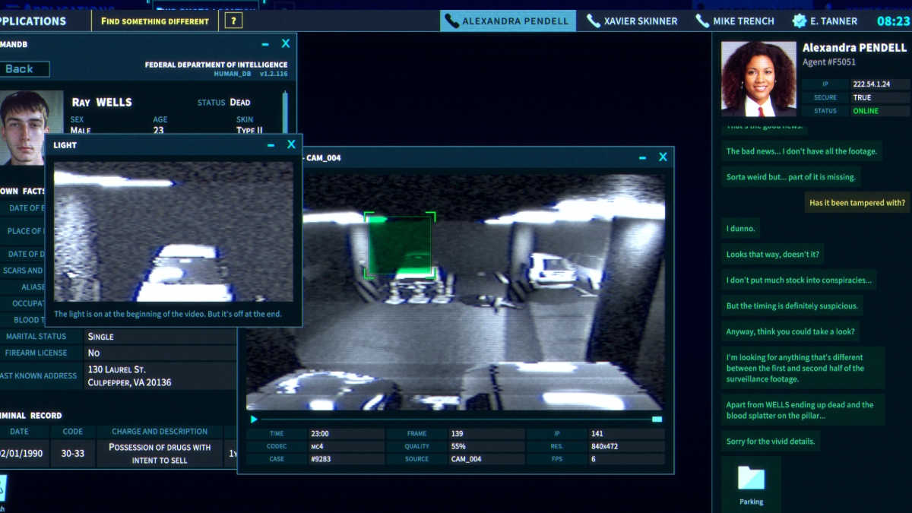This screenshot has height=513, width=912.
Task: Click Xavier Skinner's phone icon
Action: coord(593,21)
